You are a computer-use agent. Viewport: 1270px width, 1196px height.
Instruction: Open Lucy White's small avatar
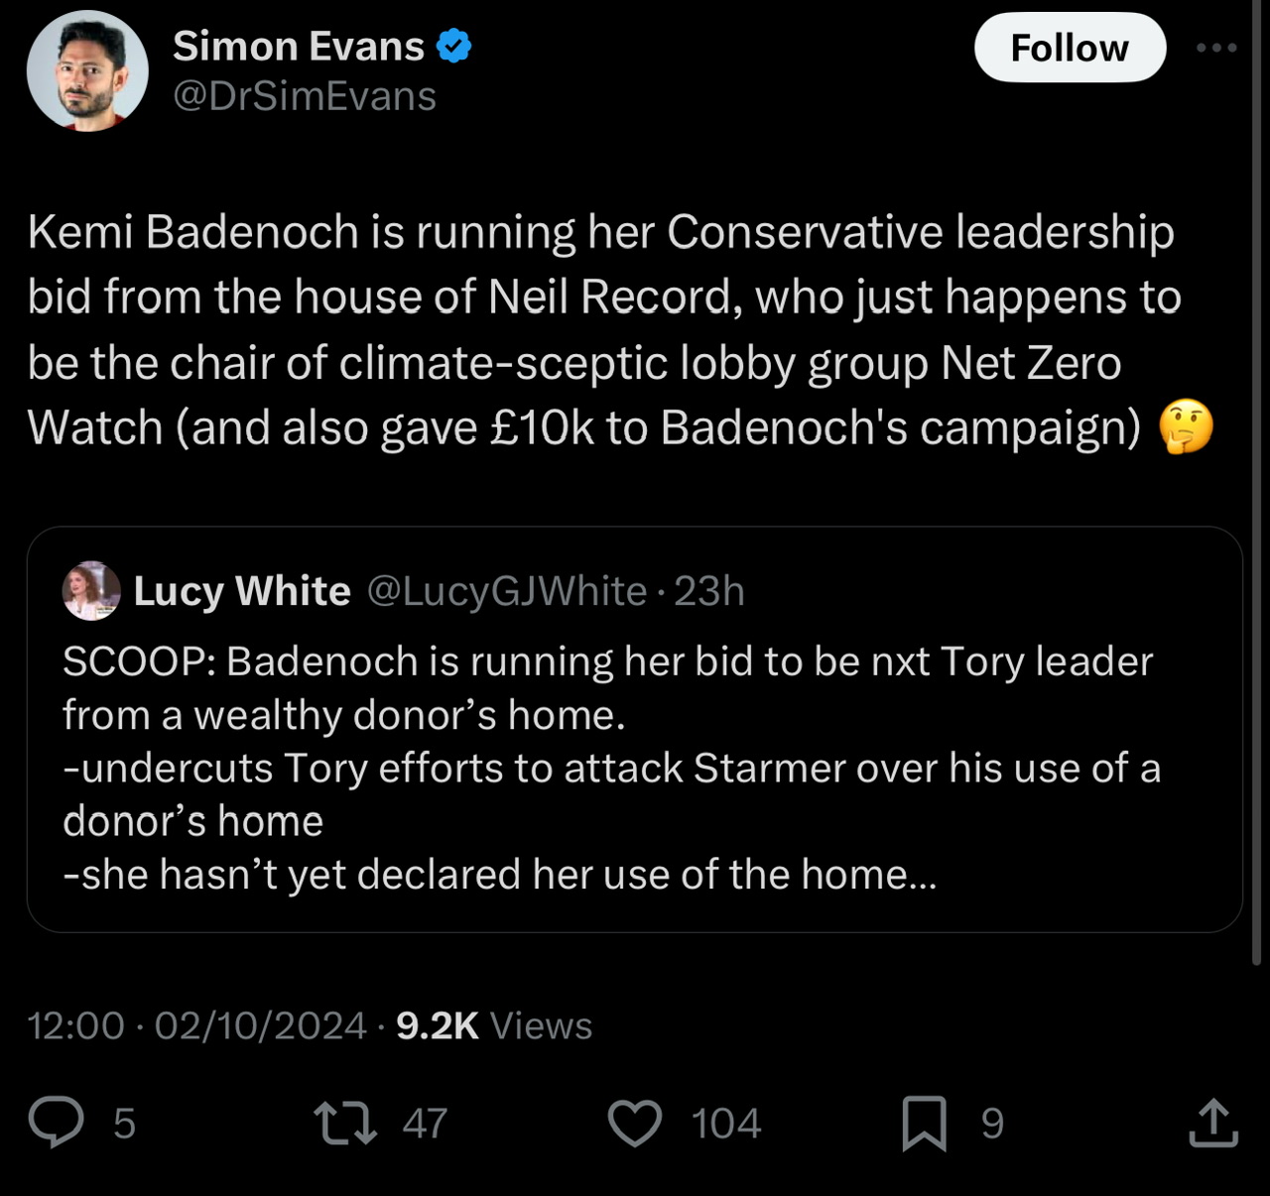pos(91,591)
